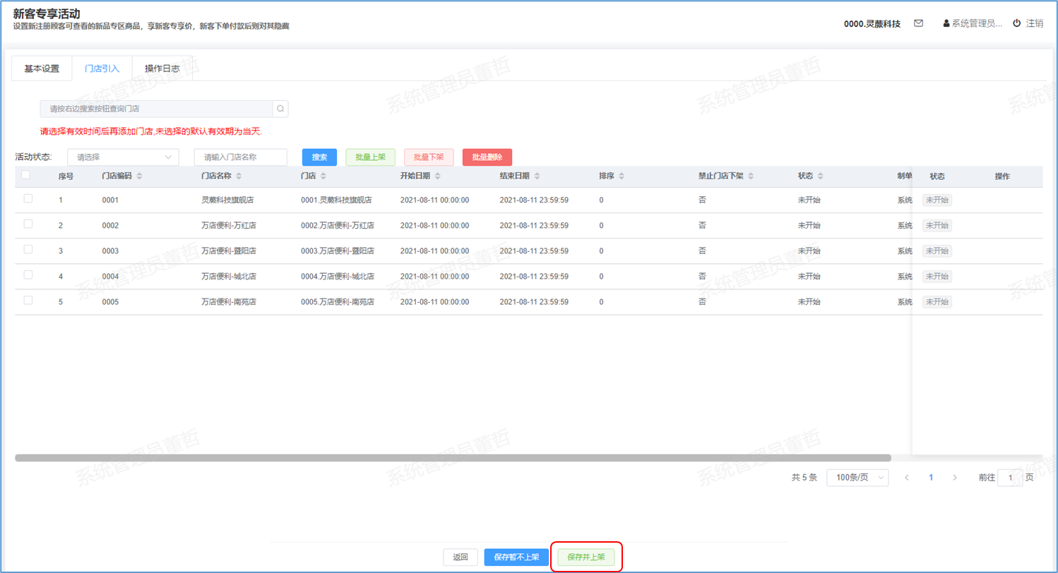The width and height of the screenshot is (1058, 573).
Task: Focus the 请输入门店名称 input field
Action: click(240, 157)
